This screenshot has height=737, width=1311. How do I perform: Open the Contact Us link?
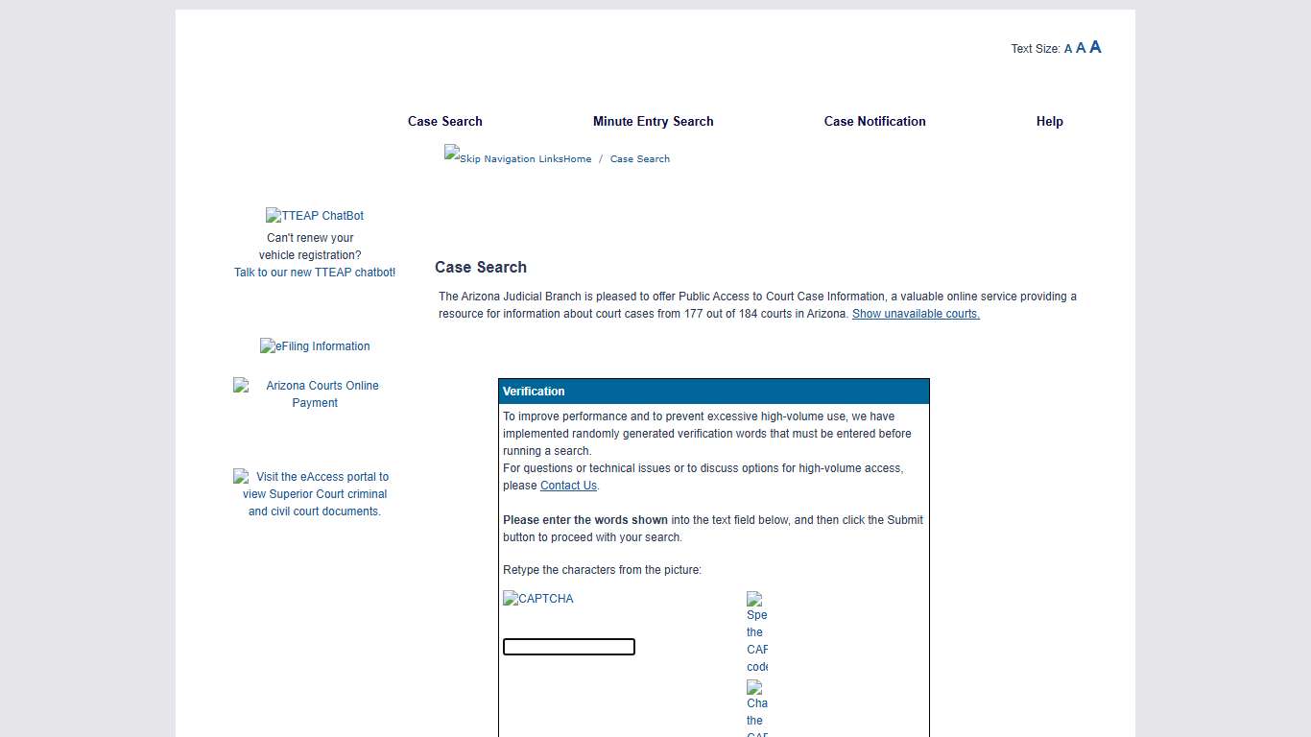[568, 485]
